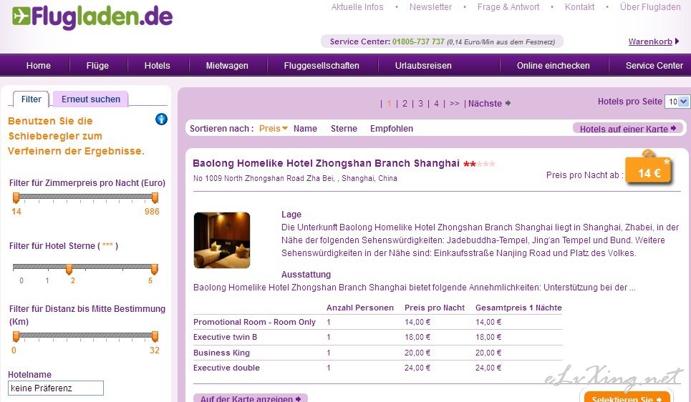Viewport: 691px width, 402px height.
Task: Click the Service Center phone number
Action: (x=418, y=41)
